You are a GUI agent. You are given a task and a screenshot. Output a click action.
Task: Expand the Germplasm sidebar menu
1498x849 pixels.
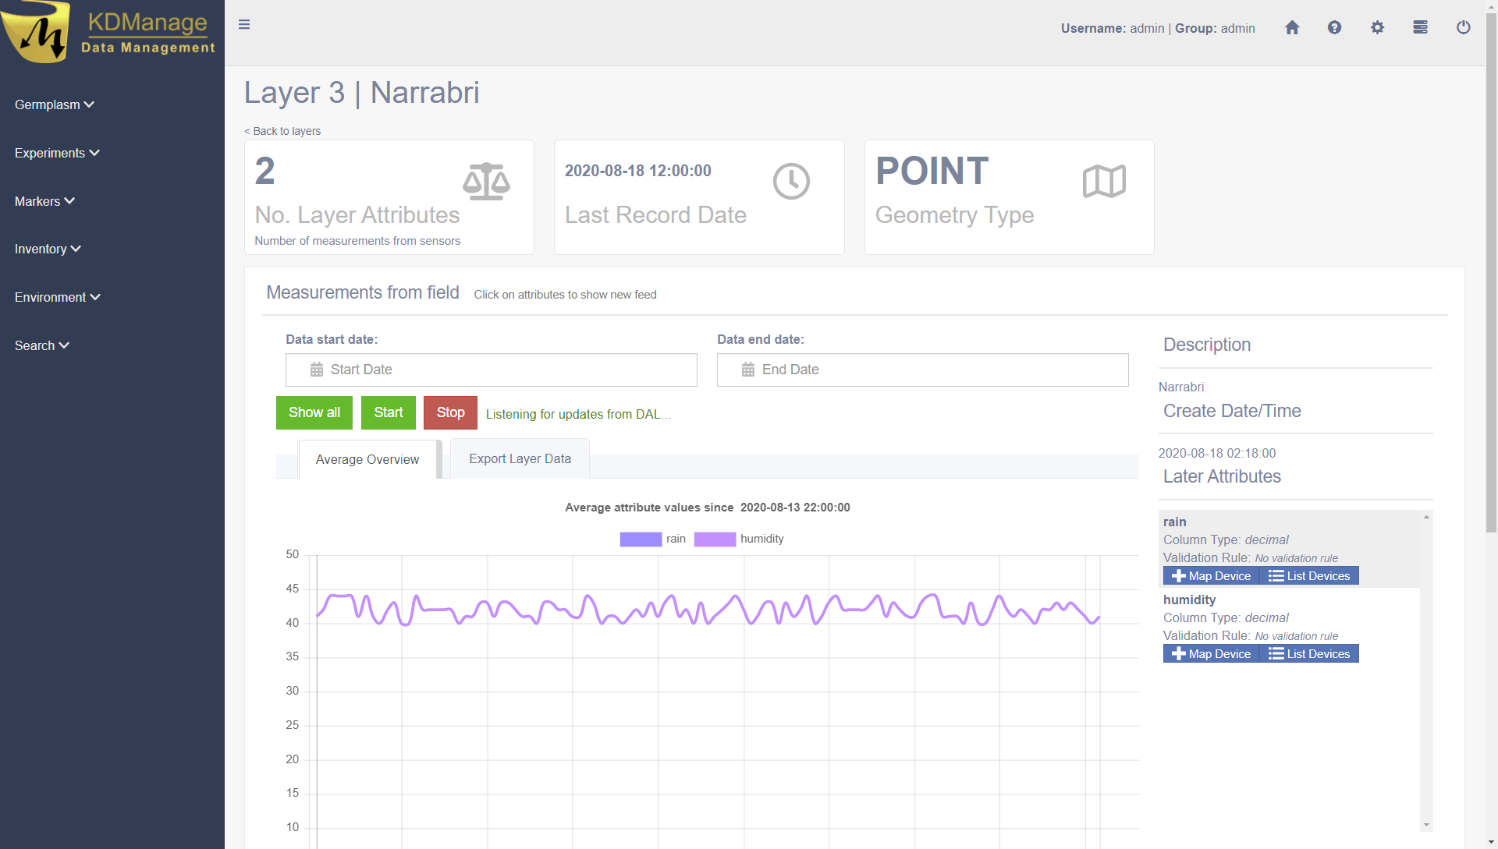[54, 104]
